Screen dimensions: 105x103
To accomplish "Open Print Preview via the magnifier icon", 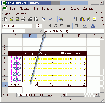I will (x=36, y=19).
